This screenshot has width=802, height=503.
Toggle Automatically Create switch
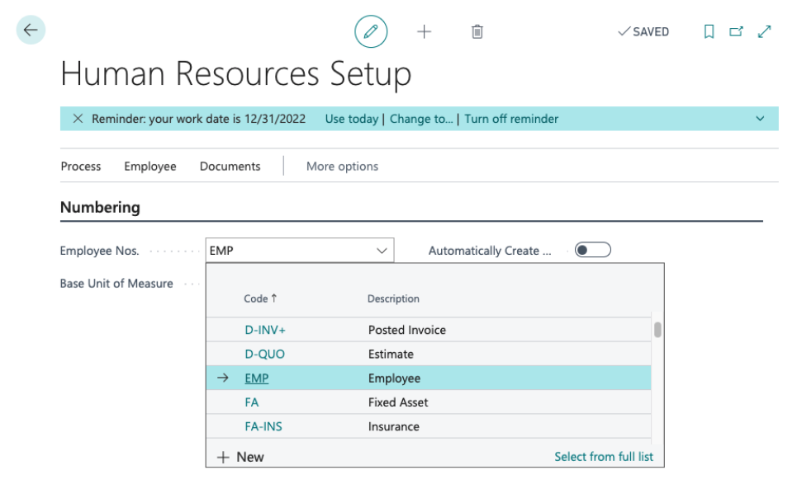pos(592,250)
